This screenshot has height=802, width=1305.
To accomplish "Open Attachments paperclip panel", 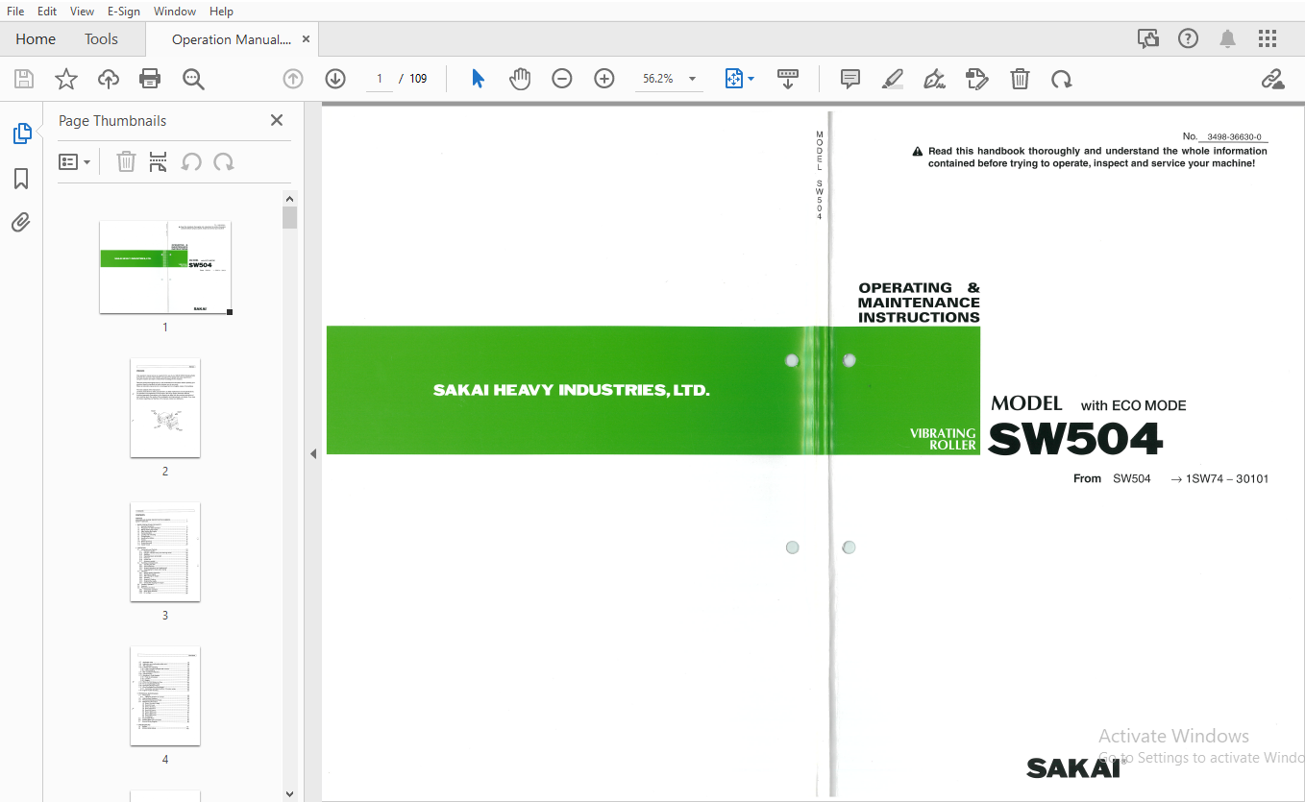I will pyautogui.click(x=21, y=223).
